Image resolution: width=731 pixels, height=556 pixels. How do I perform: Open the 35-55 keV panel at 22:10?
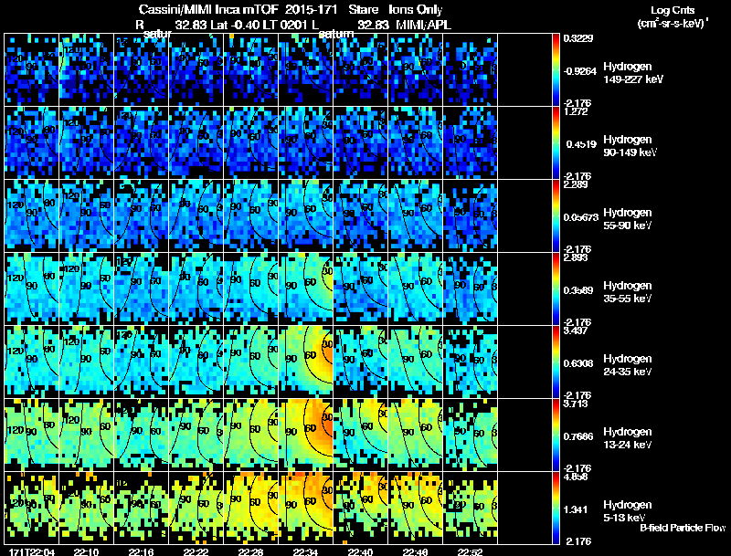point(86,289)
